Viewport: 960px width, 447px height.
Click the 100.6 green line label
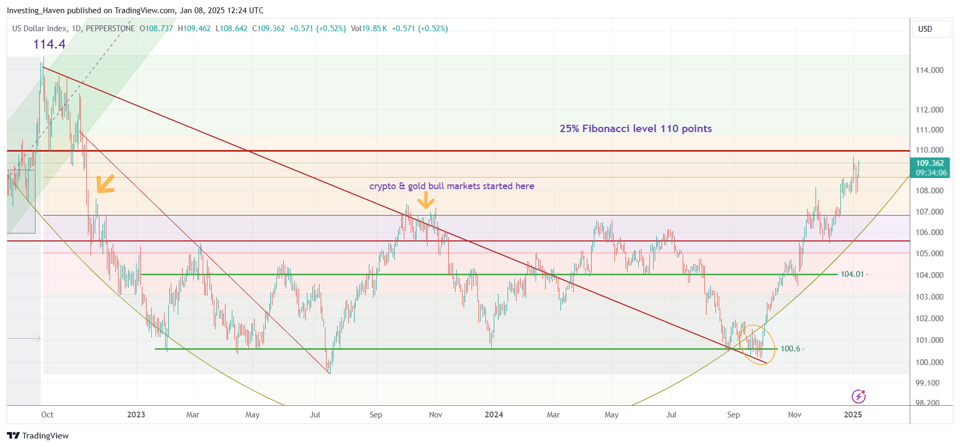pos(790,349)
